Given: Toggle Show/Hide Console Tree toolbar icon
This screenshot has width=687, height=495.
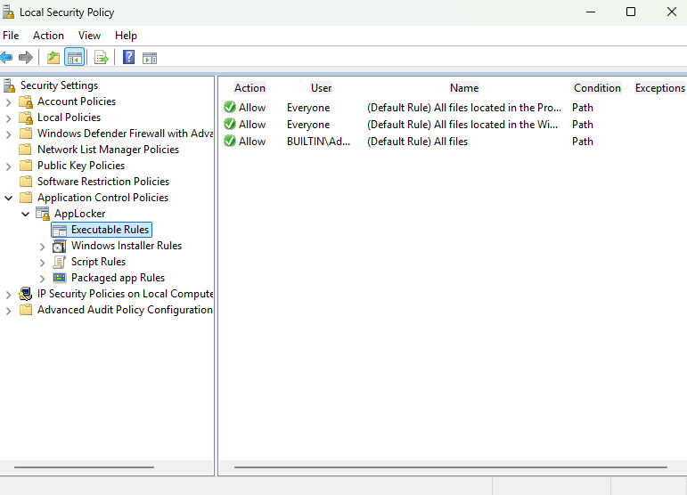Looking at the screenshot, I should 74,58.
